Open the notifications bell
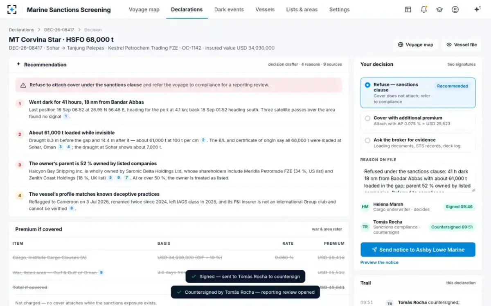Screen dimensions: 491x306 pos(424,9)
